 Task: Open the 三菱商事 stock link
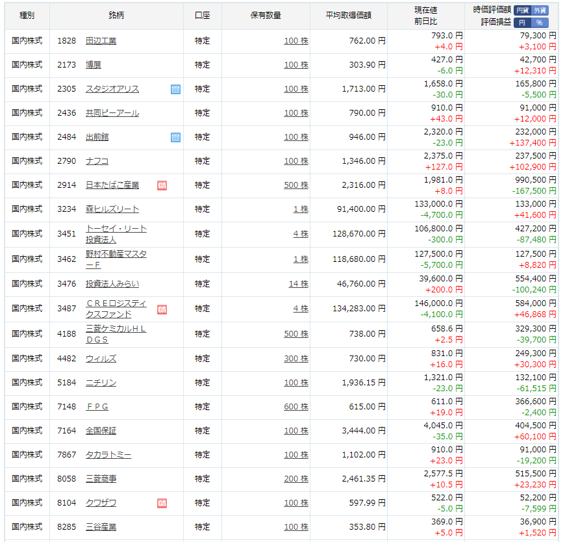tap(101, 479)
